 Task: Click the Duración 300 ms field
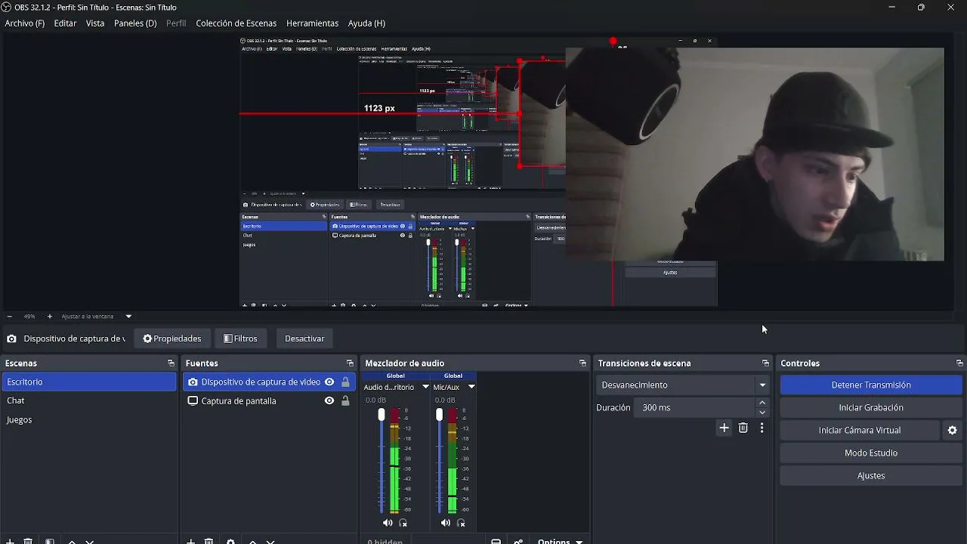point(696,408)
